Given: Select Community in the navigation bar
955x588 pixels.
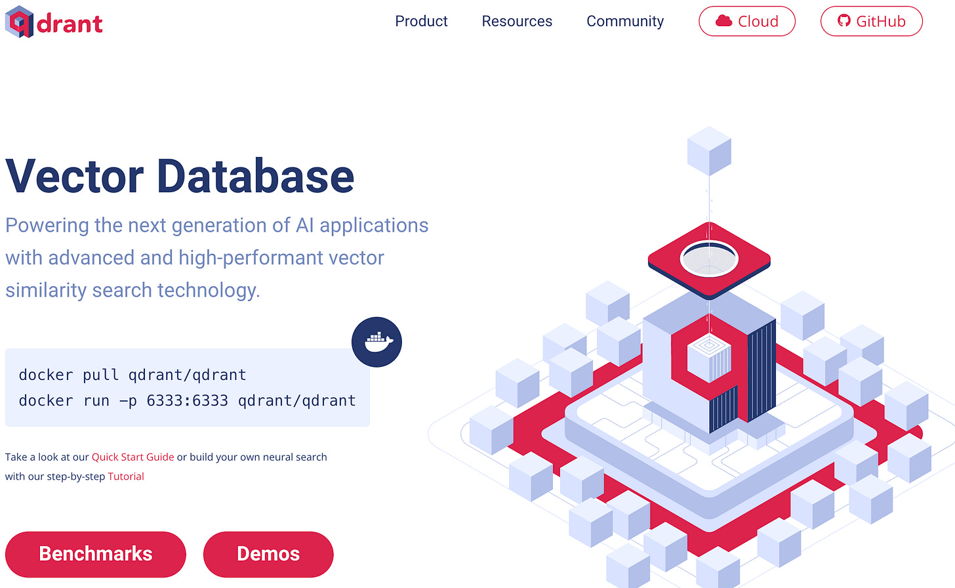Looking at the screenshot, I should coord(624,21).
